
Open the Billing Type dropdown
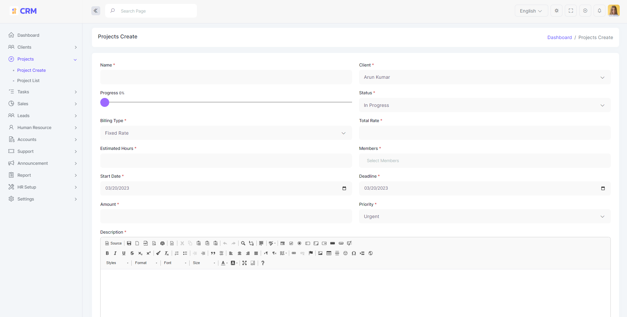coord(226,133)
